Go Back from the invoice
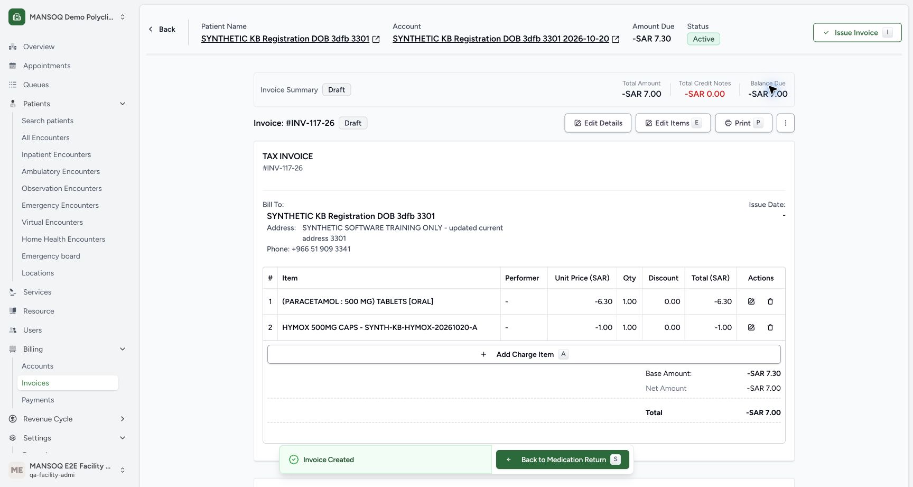 pyautogui.click(x=162, y=29)
